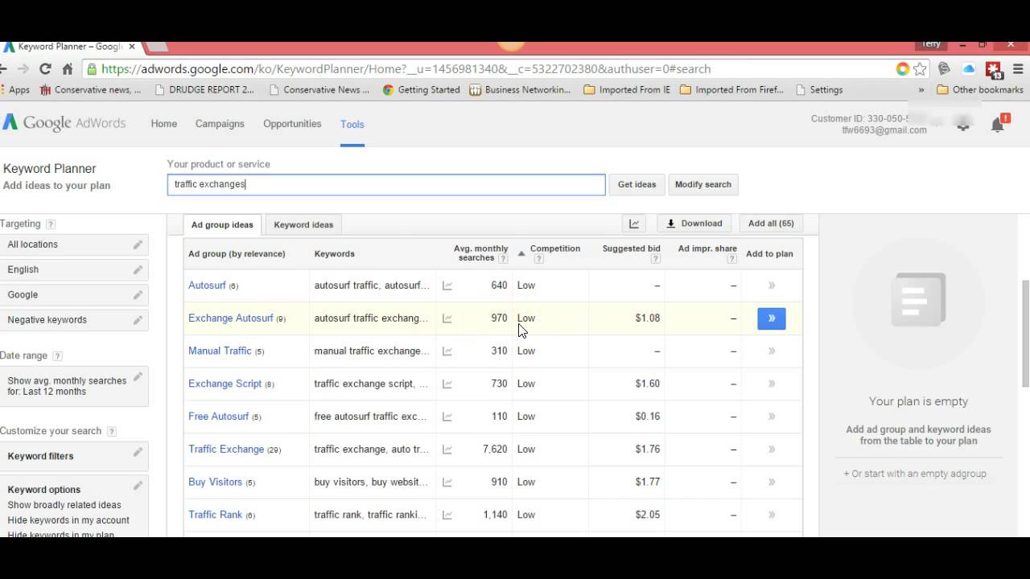Screen dimensions: 1030x579
Task: Click the 7,620 searches value
Action: coord(495,450)
